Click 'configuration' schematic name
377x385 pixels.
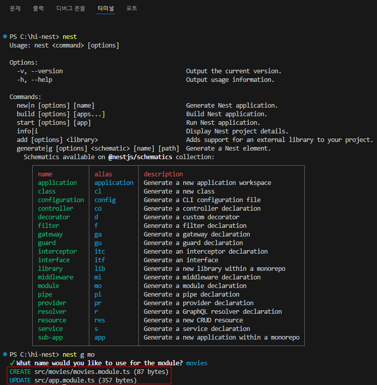point(61,200)
